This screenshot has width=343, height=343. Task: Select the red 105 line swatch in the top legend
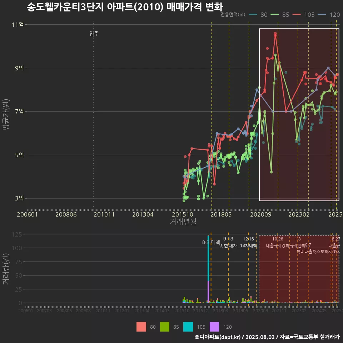[x=297, y=15]
